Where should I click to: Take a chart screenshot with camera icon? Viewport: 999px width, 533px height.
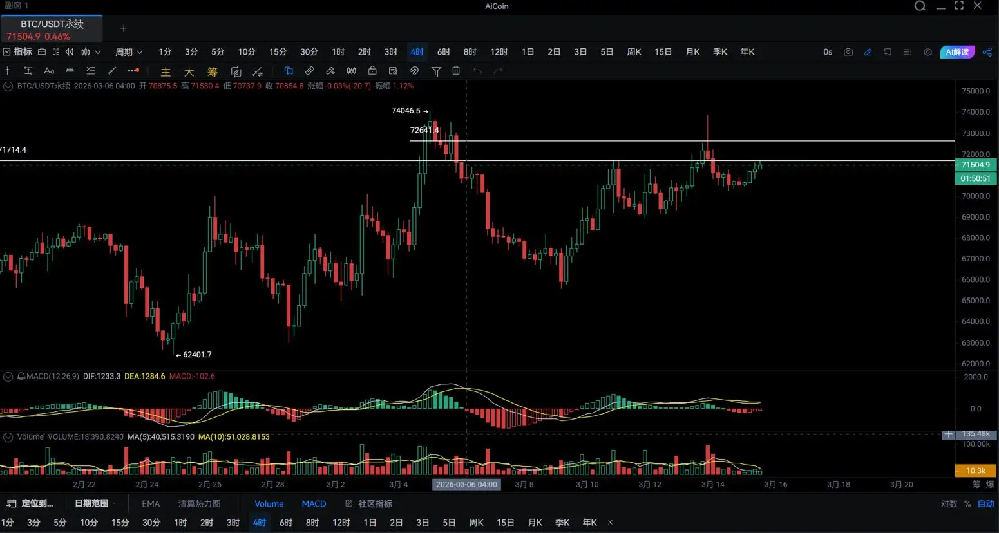[x=848, y=52]
